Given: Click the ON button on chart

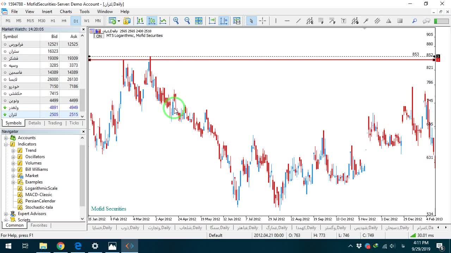Looking at the screenshot, I should coord(99,36).
